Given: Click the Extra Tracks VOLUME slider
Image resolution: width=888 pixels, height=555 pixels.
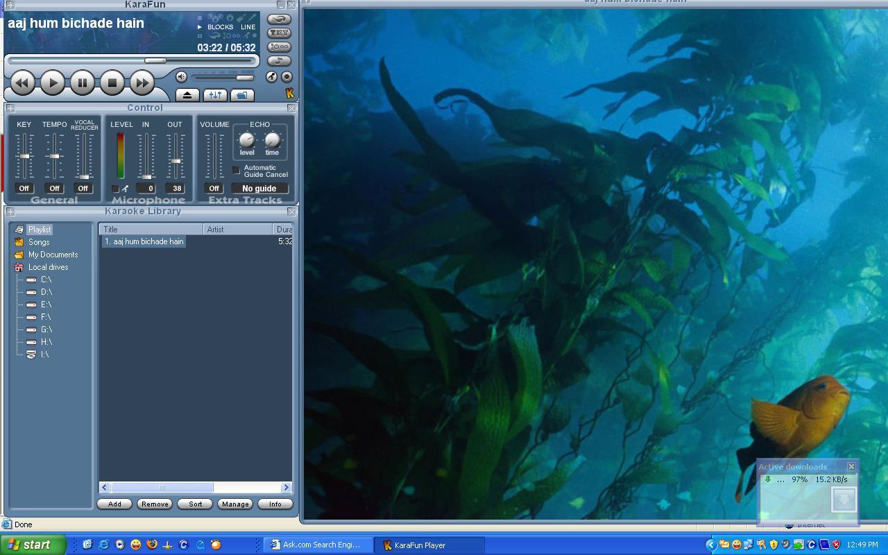Looking at the screenshot, I should coord(214,156).
